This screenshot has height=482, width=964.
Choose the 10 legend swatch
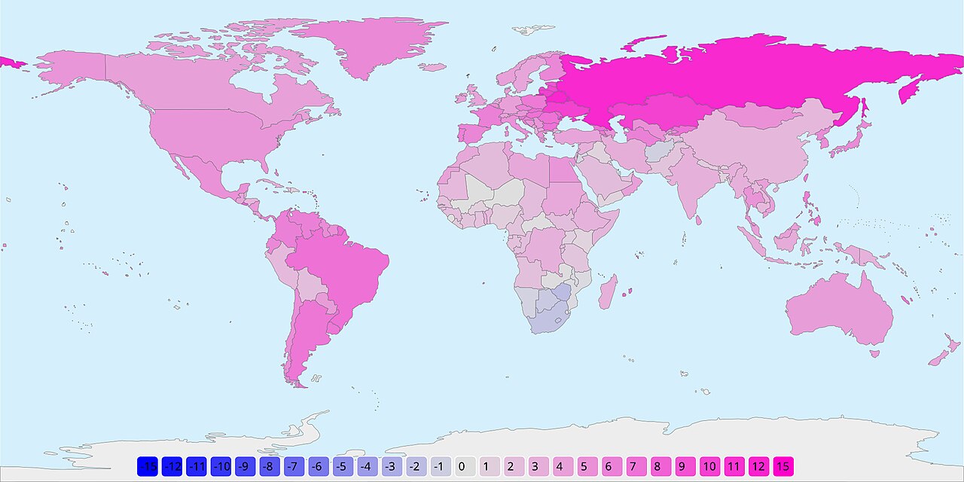click(709, 466)
